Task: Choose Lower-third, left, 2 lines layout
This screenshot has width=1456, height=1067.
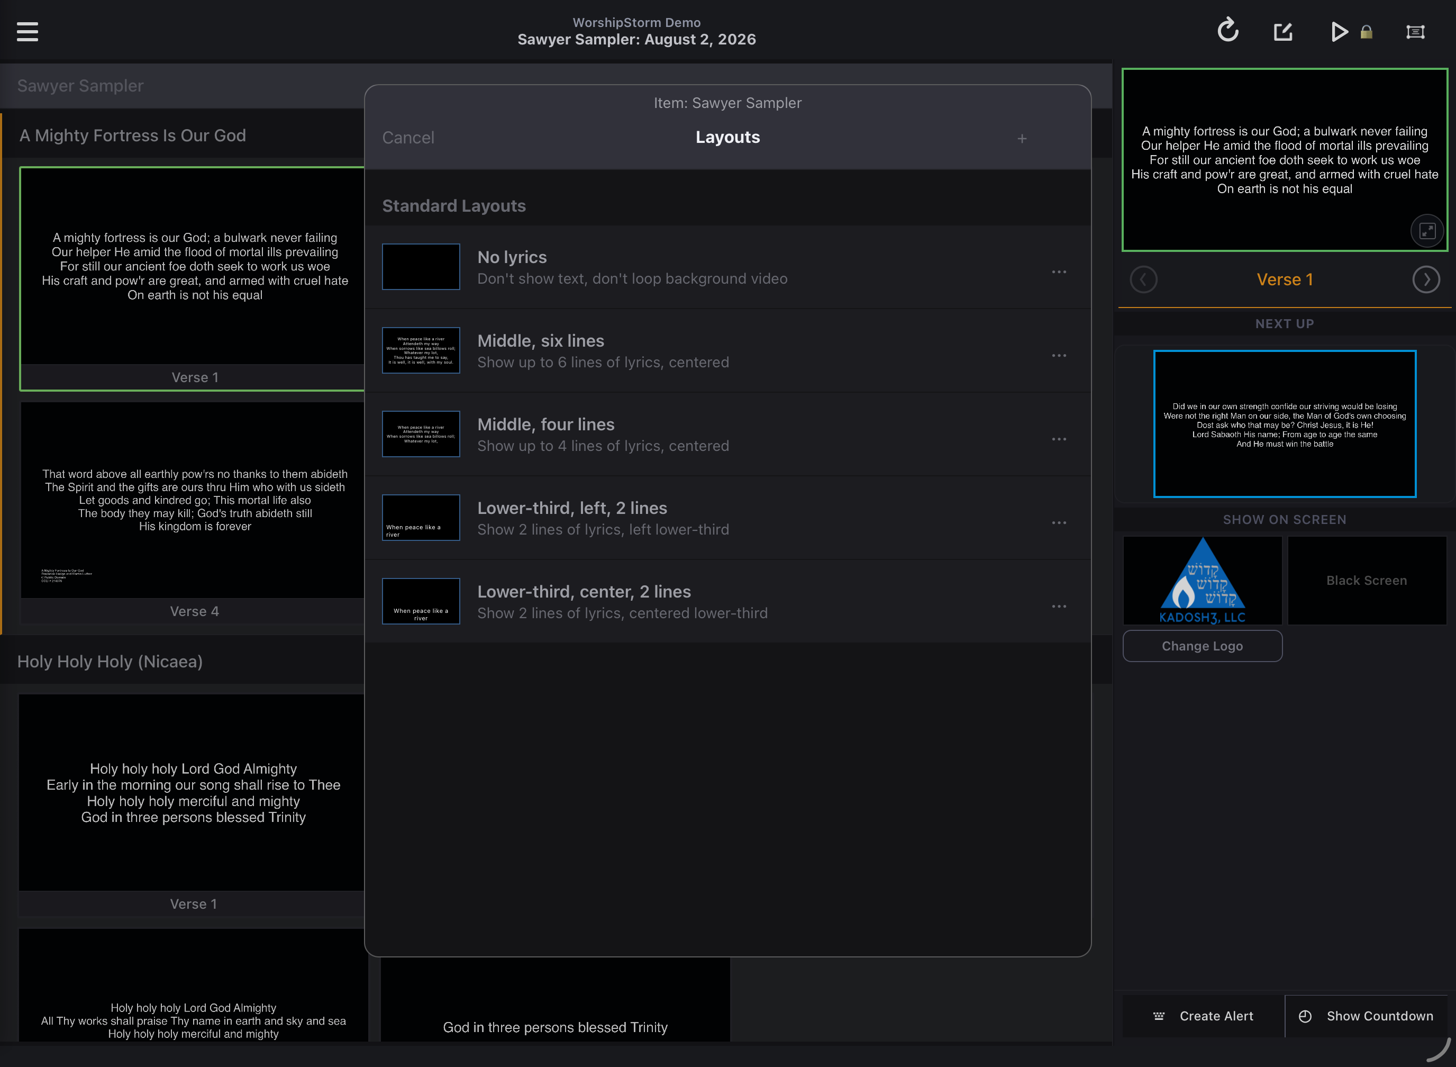Action: pos(727,518)
